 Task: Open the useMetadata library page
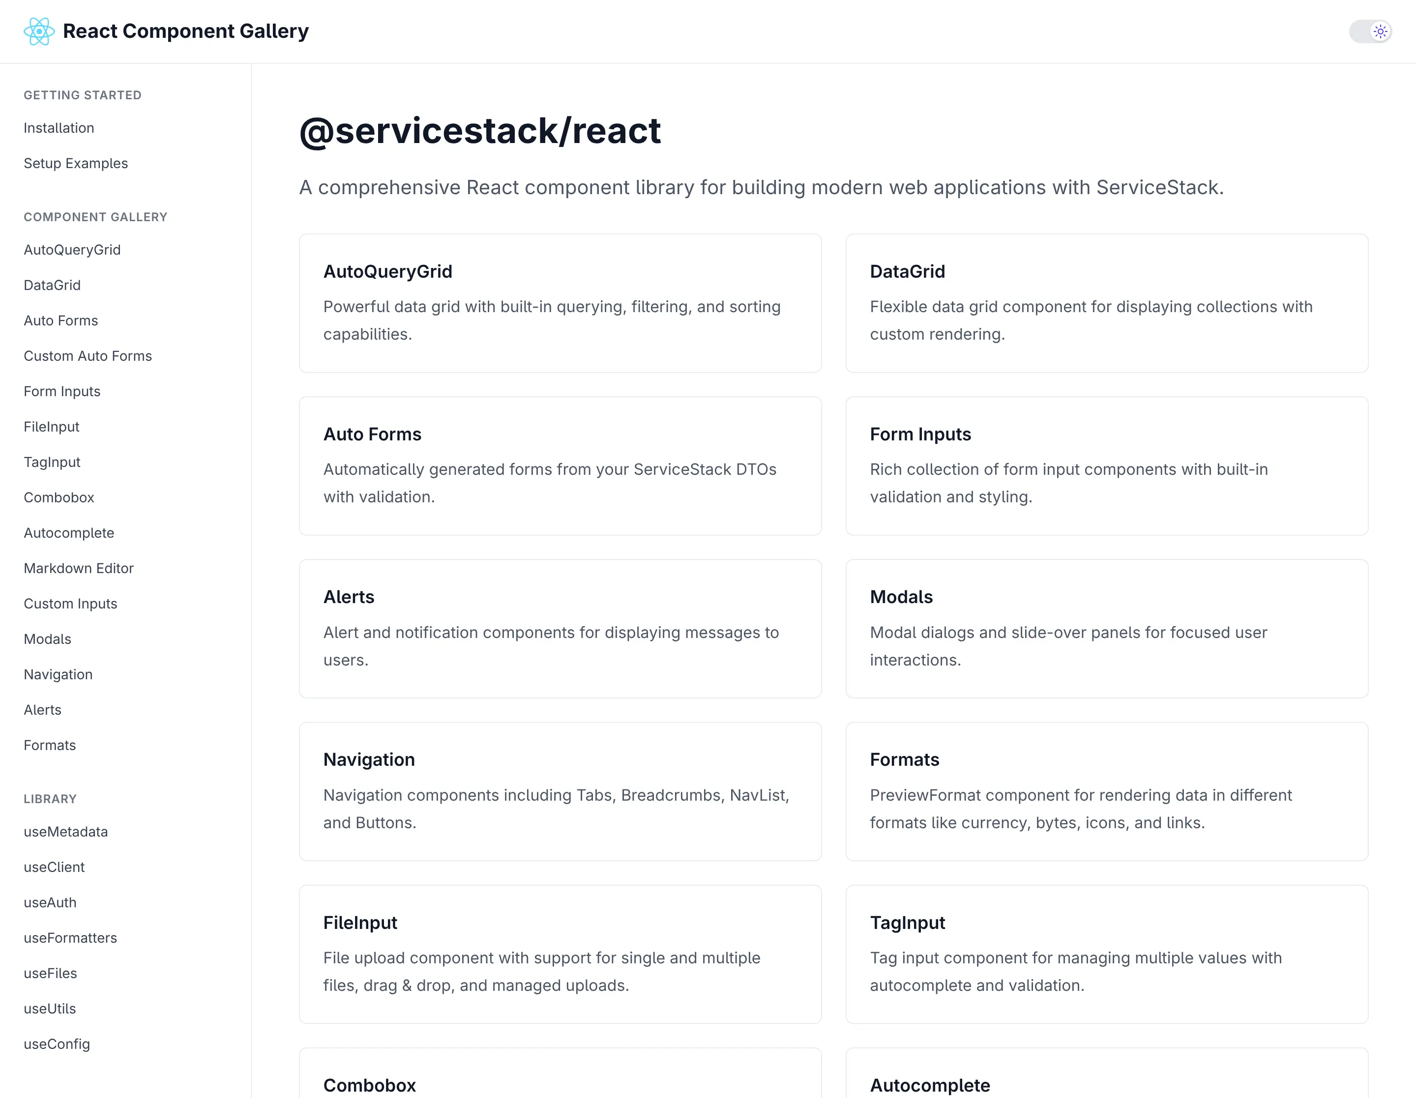65,832
